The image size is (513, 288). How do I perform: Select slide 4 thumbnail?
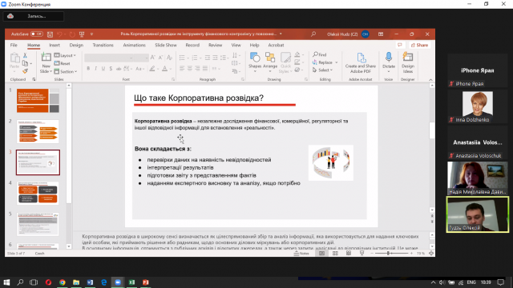pyautogui.click(x=38, y=194)
